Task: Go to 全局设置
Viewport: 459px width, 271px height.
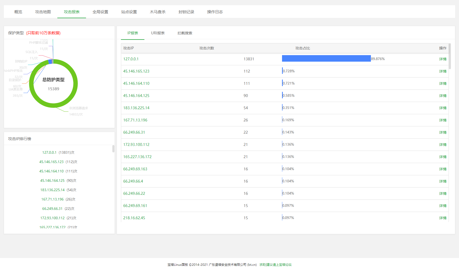Action: [100, 12]
